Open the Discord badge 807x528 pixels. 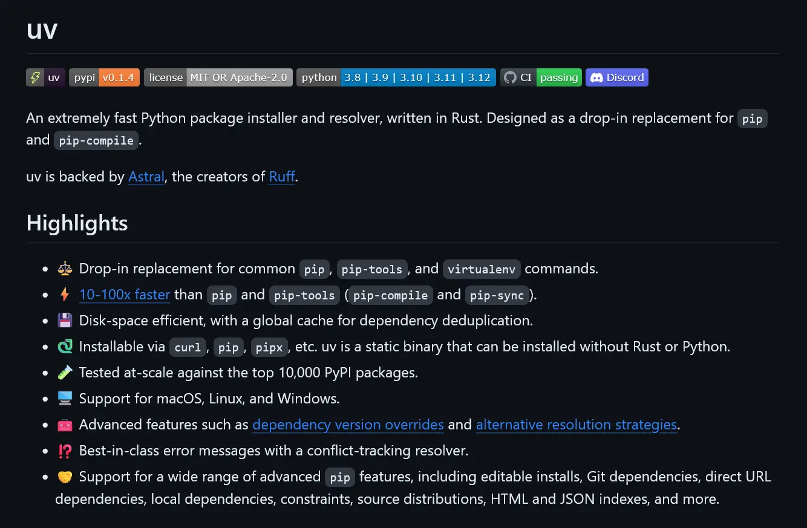(x=617, y=77)
